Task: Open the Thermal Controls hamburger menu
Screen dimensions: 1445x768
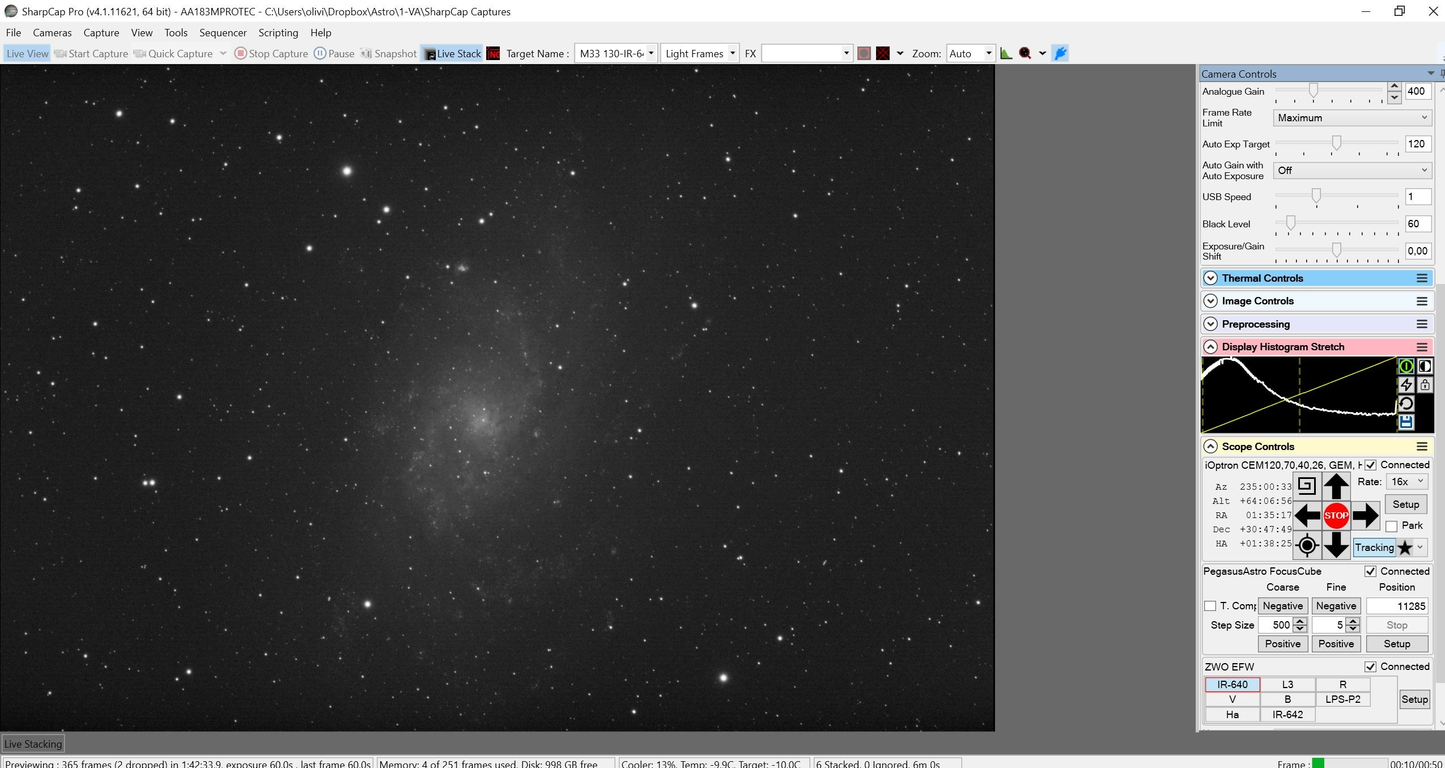Action: tap(1422, 278)
